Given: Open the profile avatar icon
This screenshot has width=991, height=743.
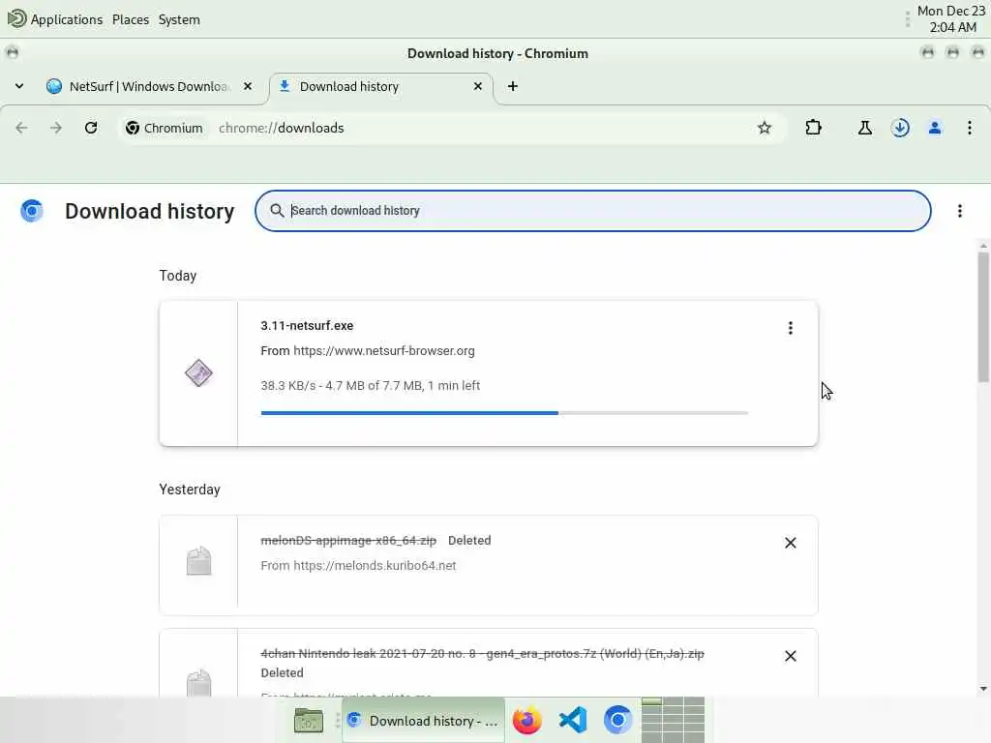Looking at the screenshot, I should (x=935, y=129).
